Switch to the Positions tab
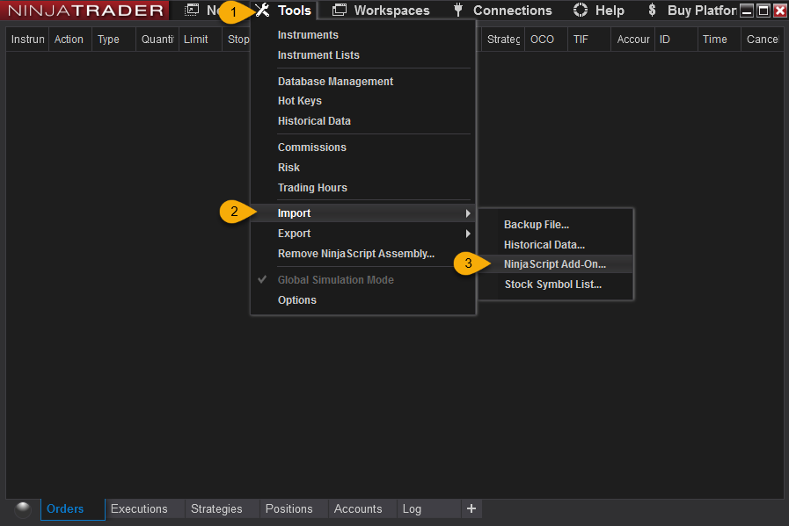Image resolution: width=789 pixels, height=526 pixels. point(294,509)
